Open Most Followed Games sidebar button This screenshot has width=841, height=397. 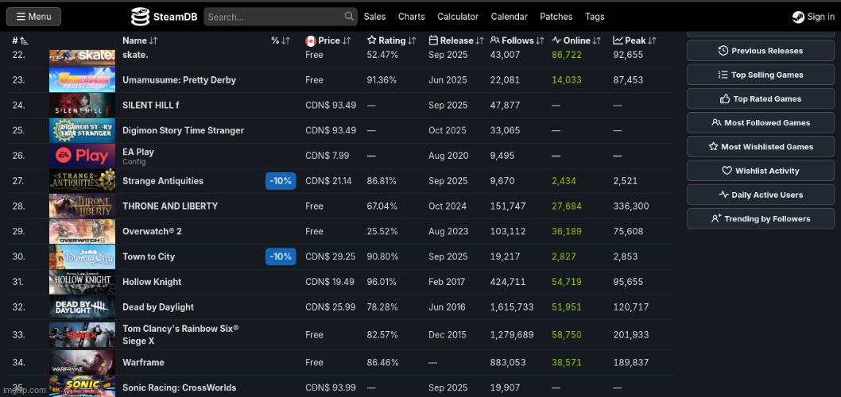[761, 123]
